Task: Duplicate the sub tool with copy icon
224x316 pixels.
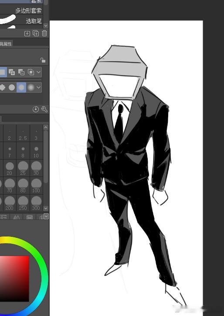Action: (x=36, y=33)
